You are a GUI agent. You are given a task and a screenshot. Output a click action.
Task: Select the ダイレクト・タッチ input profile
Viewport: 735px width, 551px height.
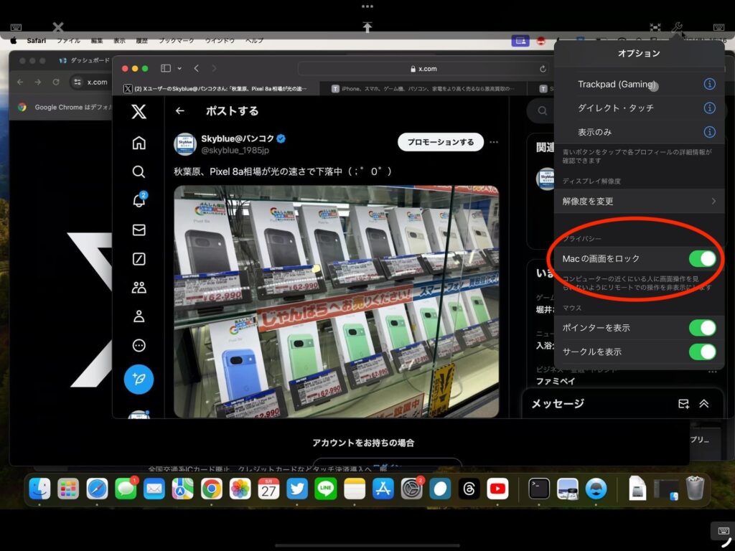click(615, 108)
